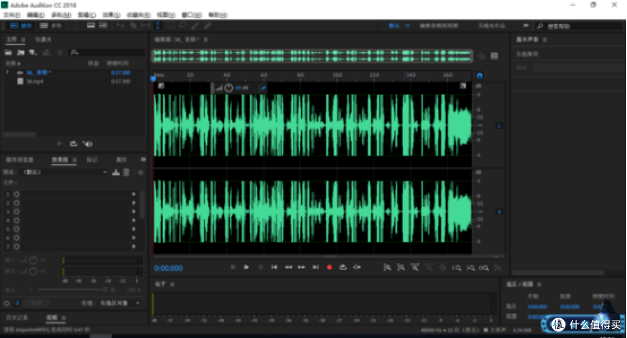Click the Import File icon in Files panel
The height and width of the screenshot is (338, 627).
click(x=21, y=52)
